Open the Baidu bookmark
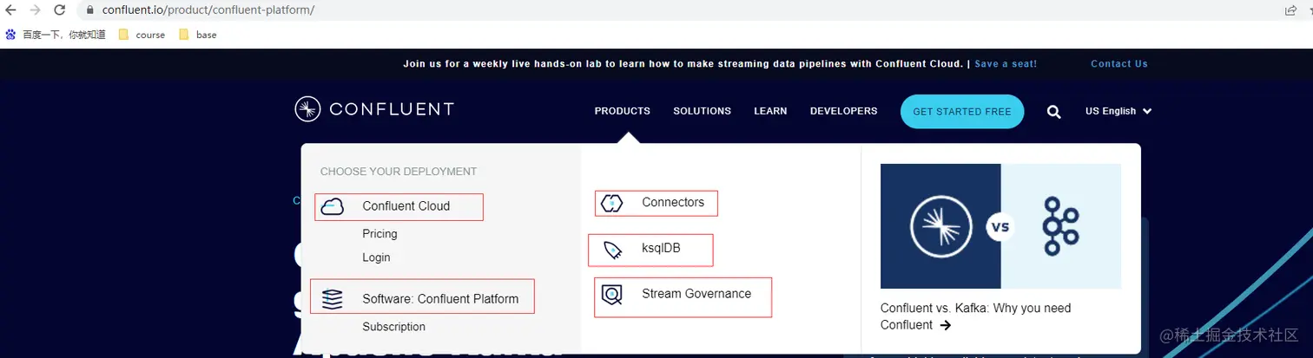 56,35
